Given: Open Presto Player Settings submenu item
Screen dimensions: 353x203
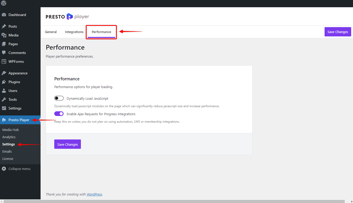Looking at the screenshot, I should [x=9, y=144].
